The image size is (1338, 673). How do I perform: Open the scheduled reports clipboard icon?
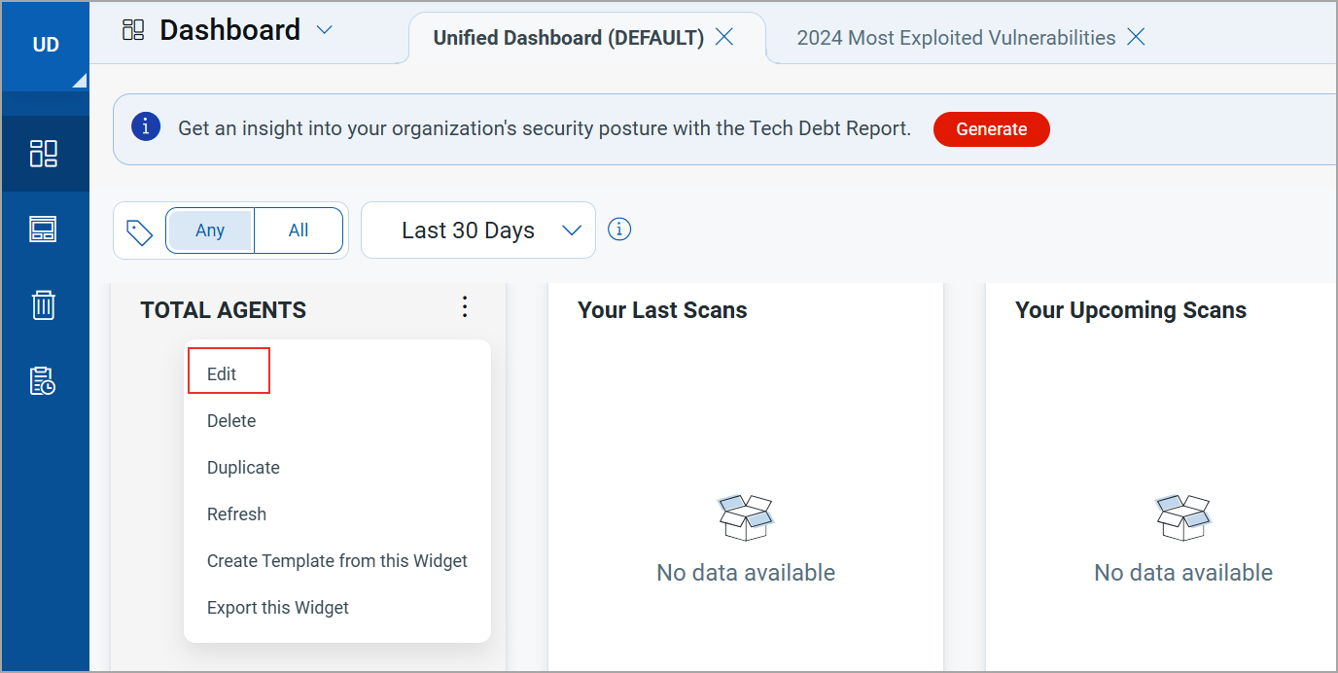44,380
